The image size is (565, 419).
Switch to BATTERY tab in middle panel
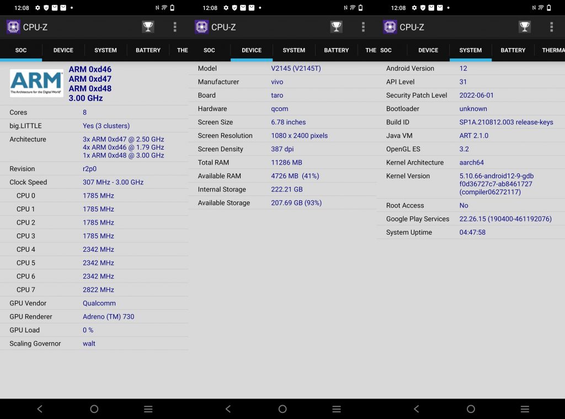click(x=337, y=50)
